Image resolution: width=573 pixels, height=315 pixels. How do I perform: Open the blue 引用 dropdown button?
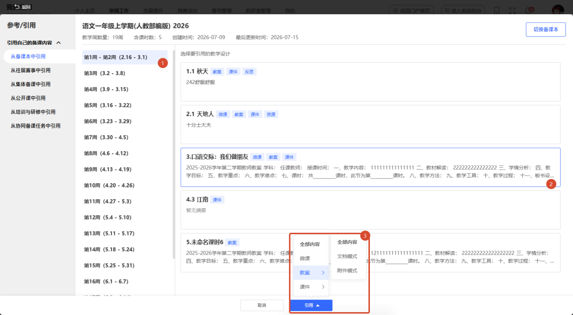tap(311, 306)
